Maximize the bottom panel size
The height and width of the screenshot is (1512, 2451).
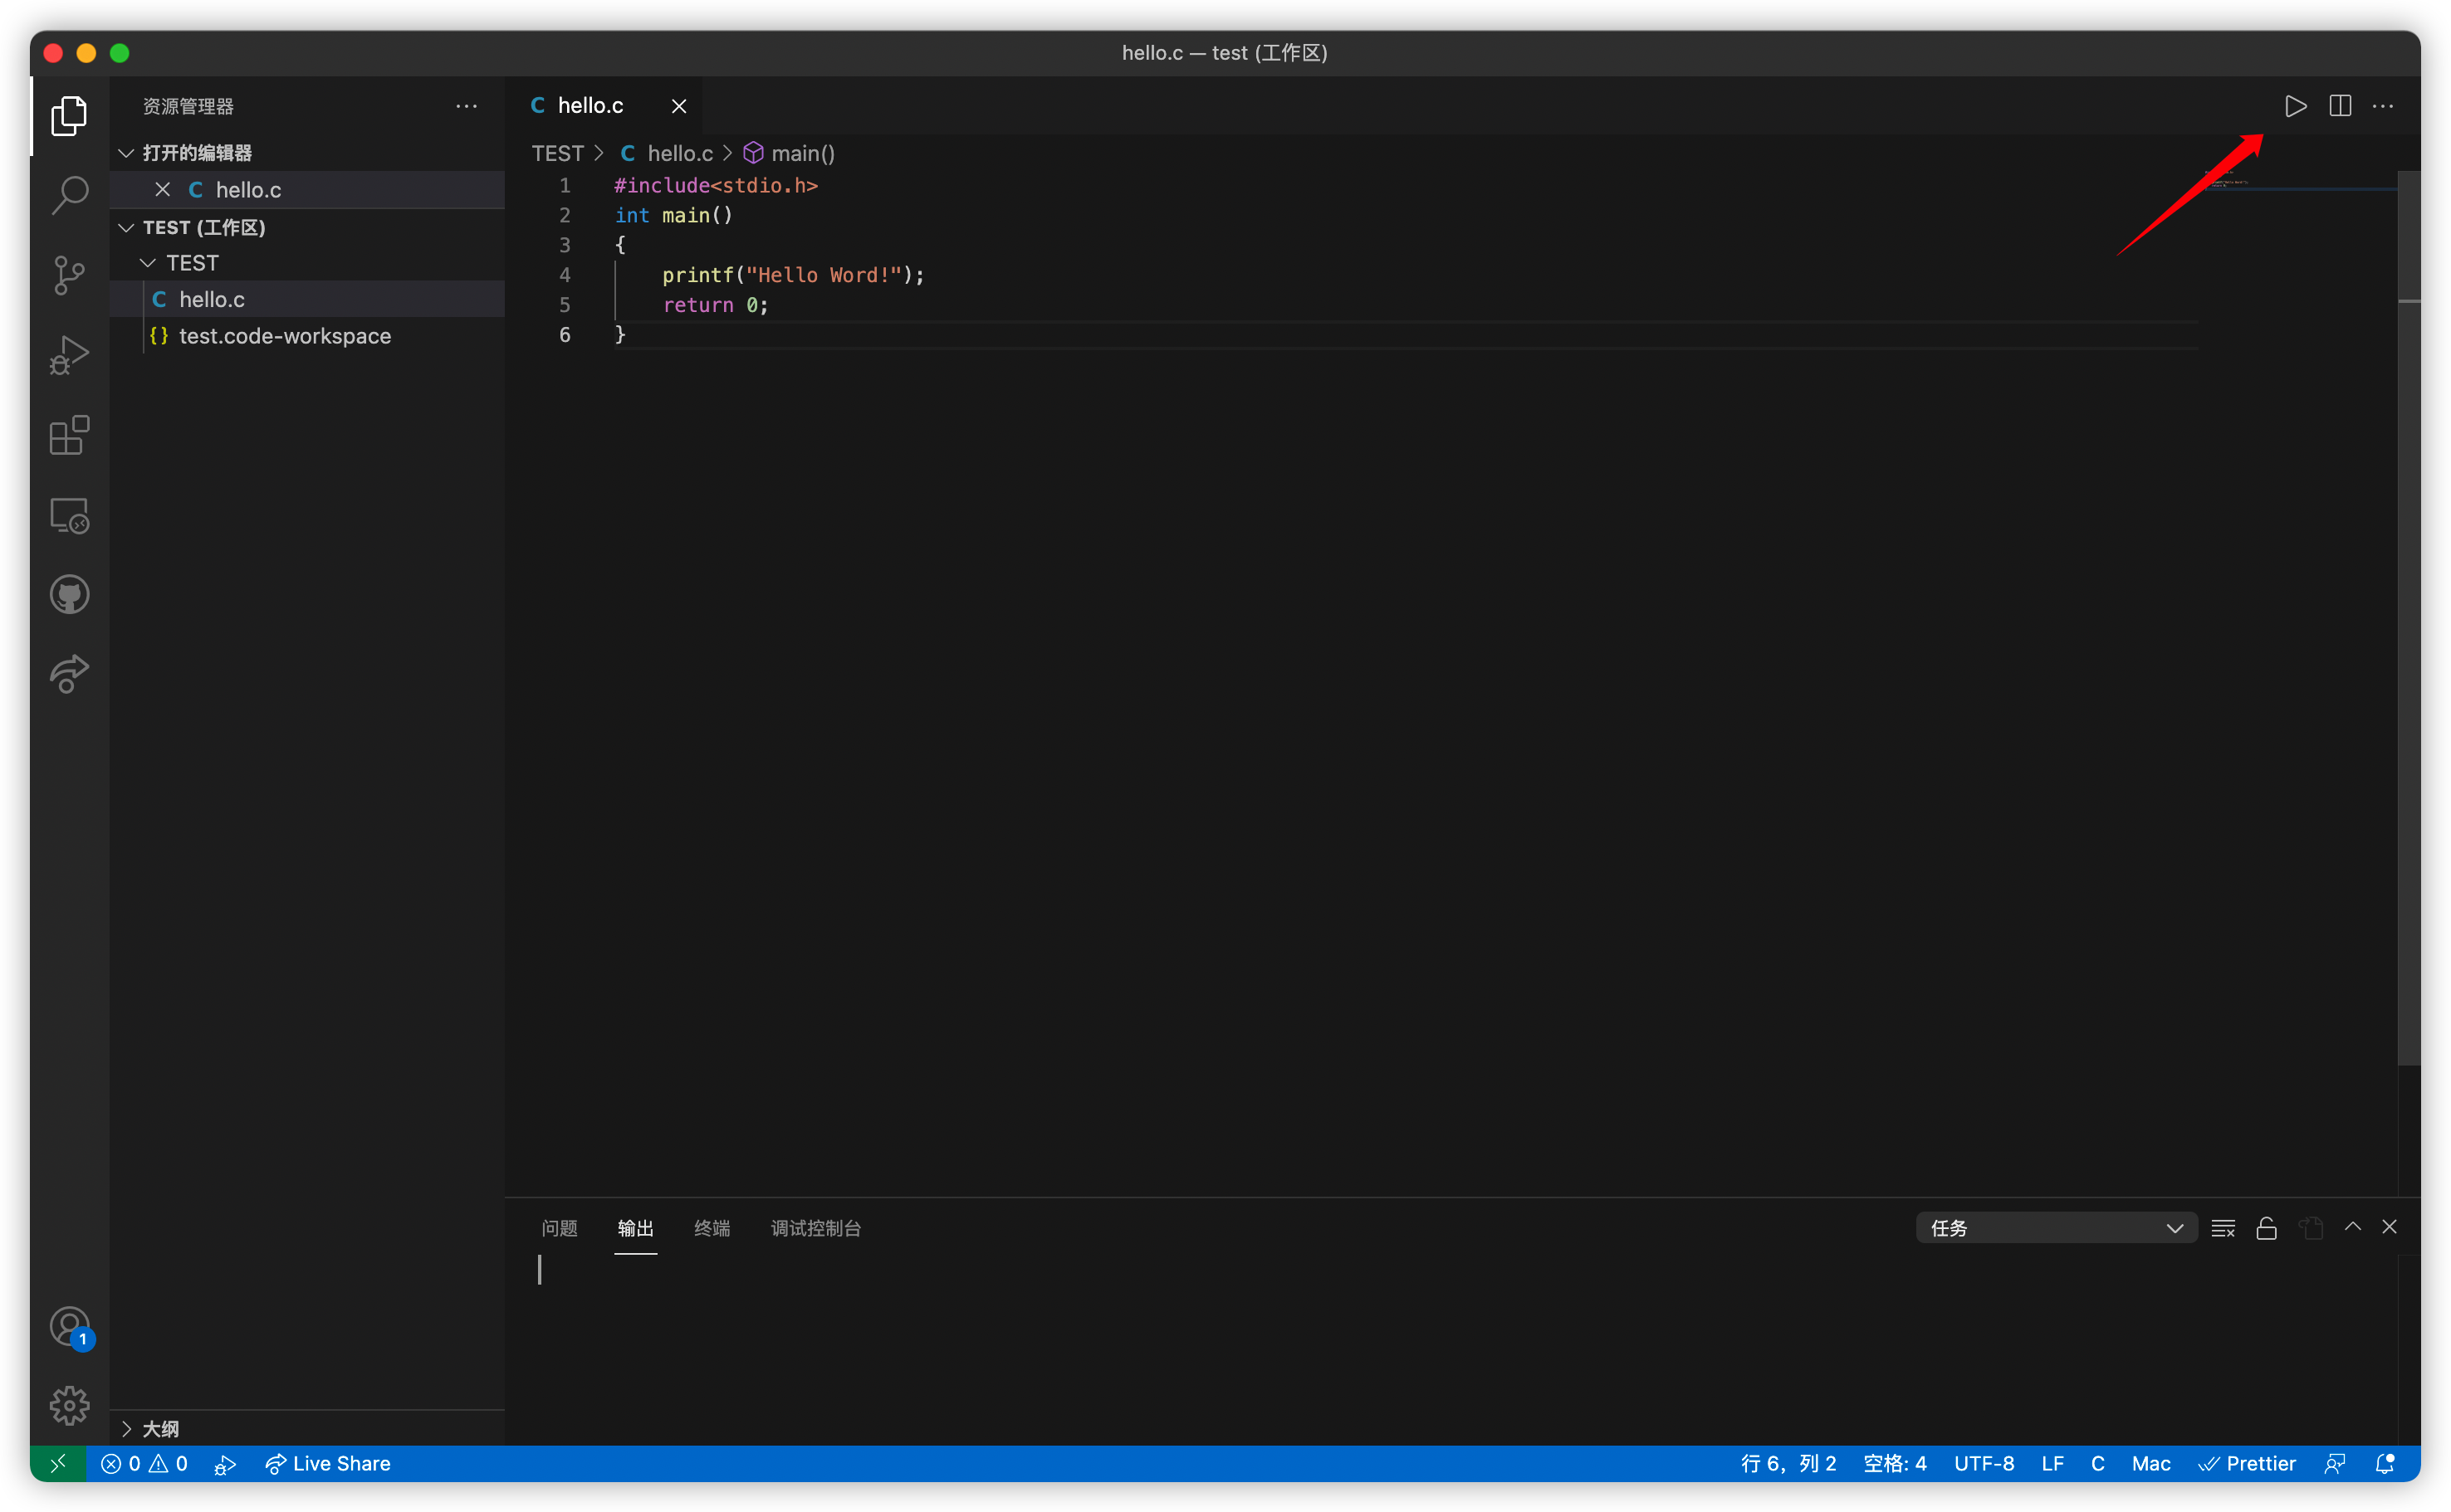[x=2353, y=1227]
